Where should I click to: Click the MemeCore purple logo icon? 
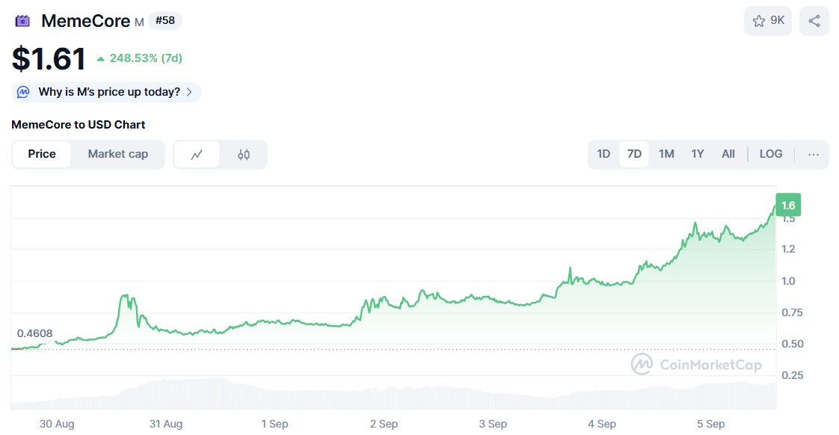(x=21, y=20)
